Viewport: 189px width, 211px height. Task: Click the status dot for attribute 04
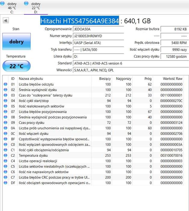(5, 101)
